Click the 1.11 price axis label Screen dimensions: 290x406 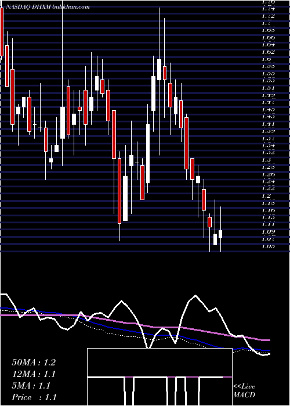(x=268, y=224)
